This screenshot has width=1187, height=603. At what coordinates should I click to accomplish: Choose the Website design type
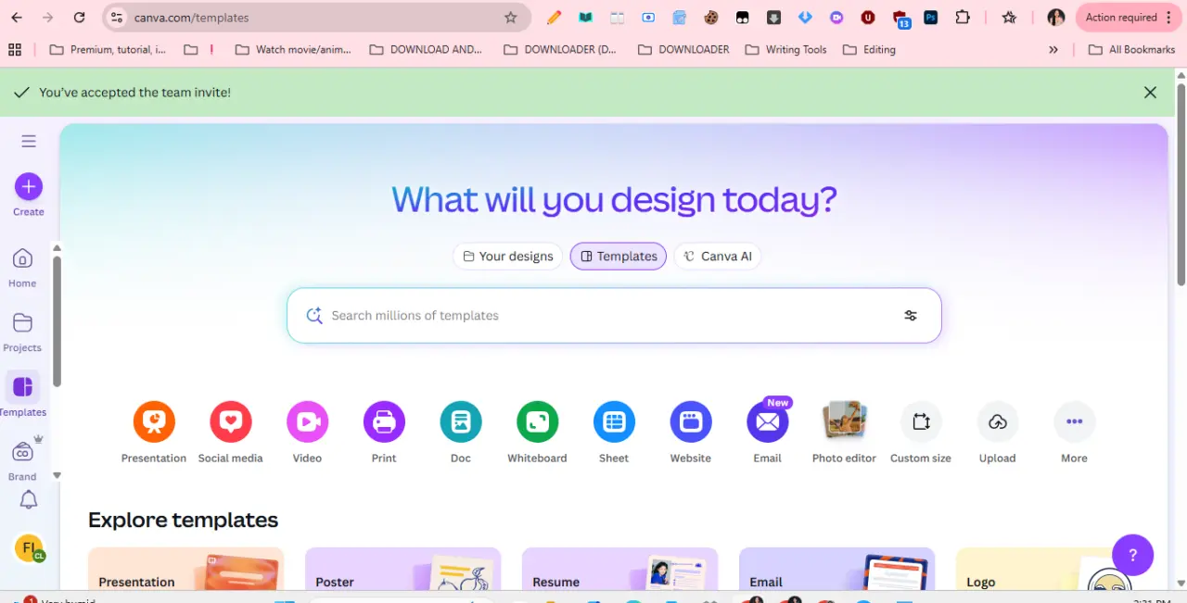coord(691,433)
